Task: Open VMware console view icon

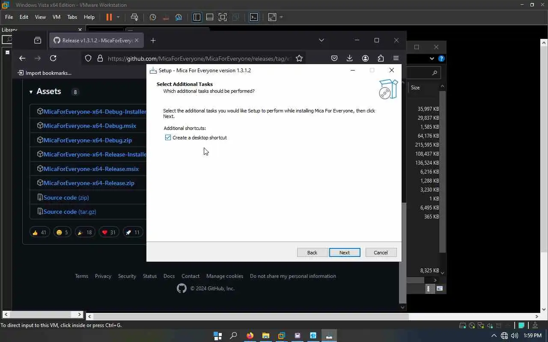Action: pyautogui.click(x=254, y=17)
